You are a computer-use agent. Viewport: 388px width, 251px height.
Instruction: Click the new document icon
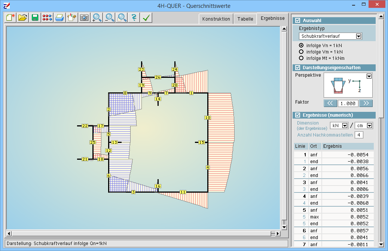pos(10,18)
